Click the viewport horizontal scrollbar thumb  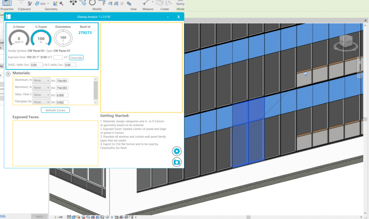point(248,217)
